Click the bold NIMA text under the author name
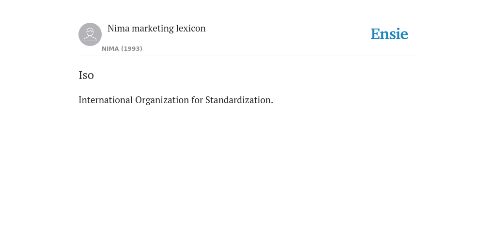This screenshot has height=248, width=496. tap(110, 49)
